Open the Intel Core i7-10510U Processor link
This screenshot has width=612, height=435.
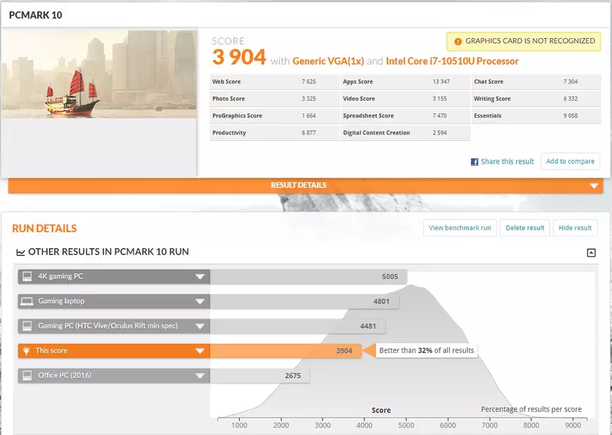tap(452, 61)
